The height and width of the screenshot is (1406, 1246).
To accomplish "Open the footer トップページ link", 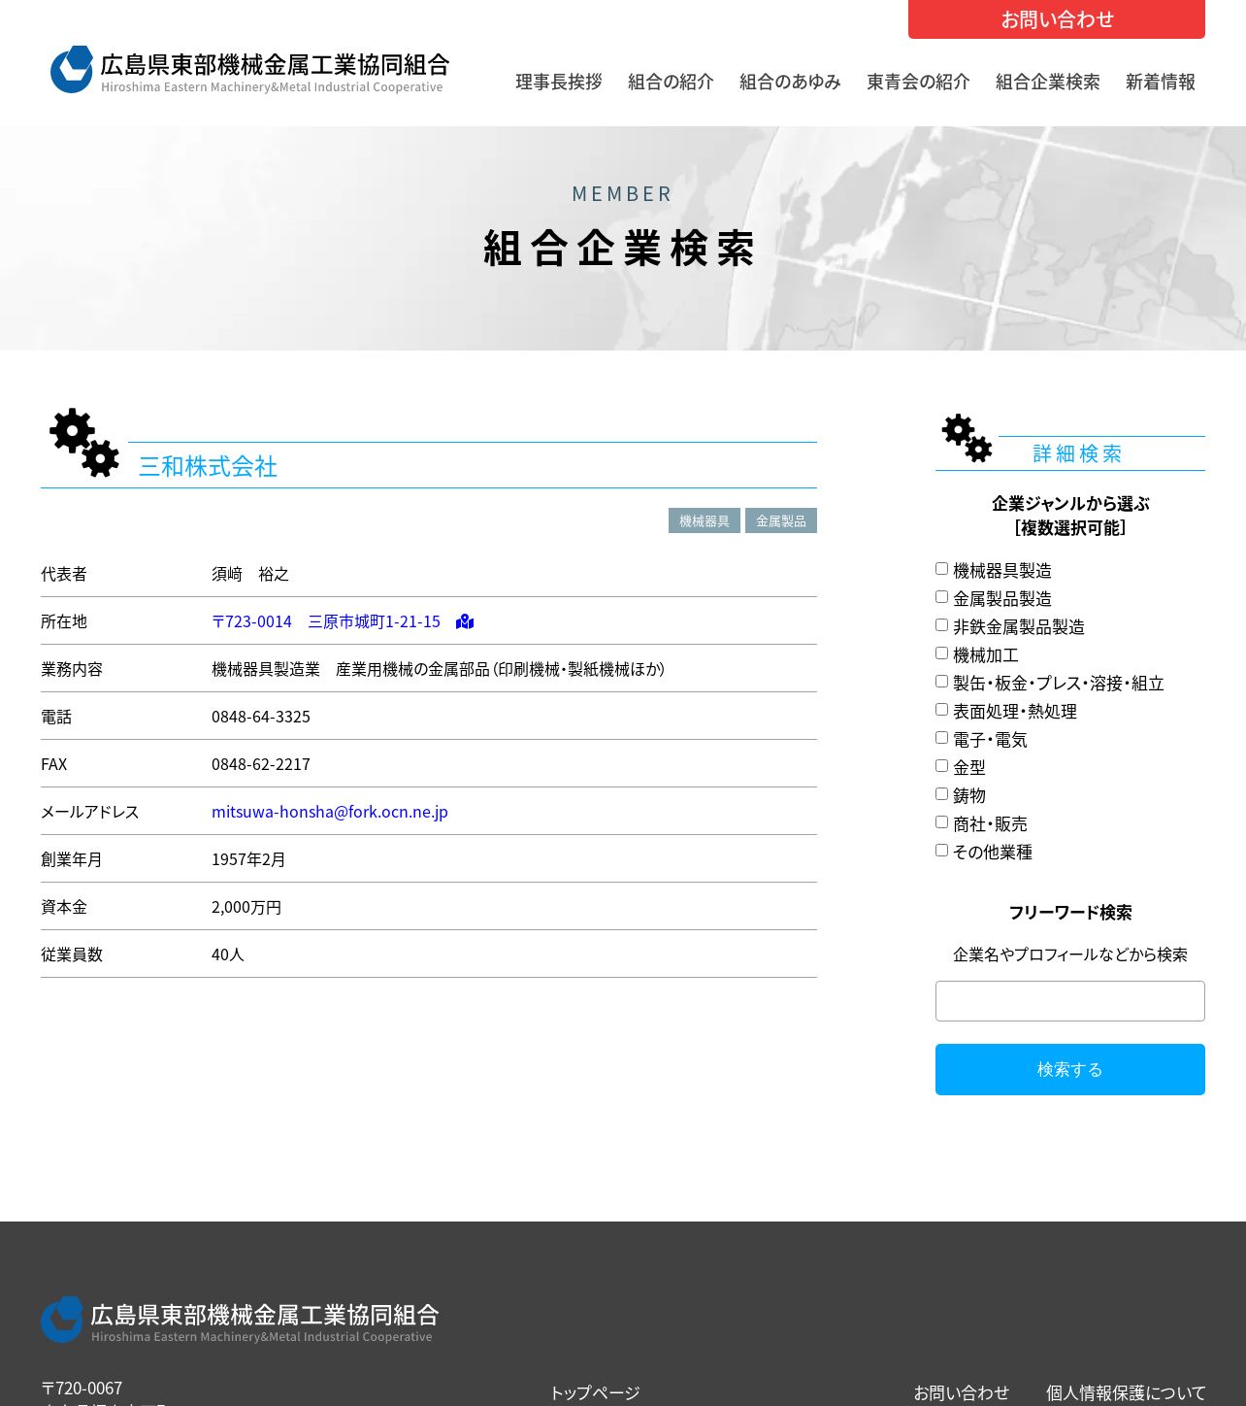I will click(x=595, y=1392).
